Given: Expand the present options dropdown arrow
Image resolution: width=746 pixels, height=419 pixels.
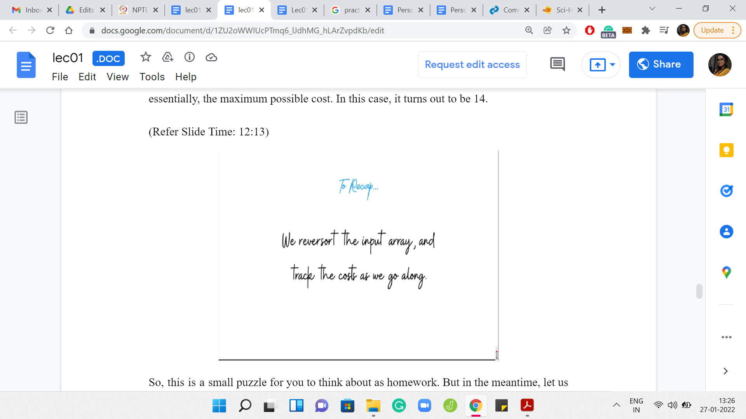Looking at the screenshot, I should point(613,64).
